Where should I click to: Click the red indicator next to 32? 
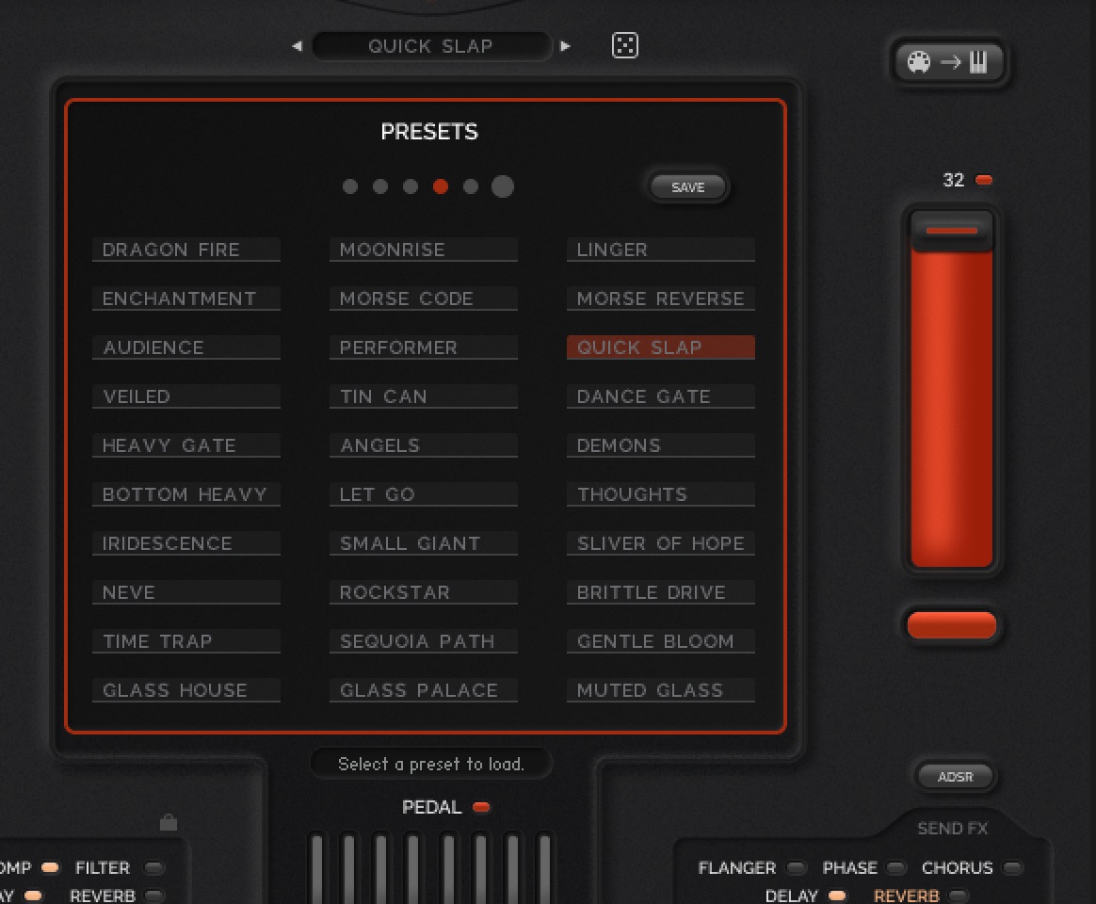click(x=984, y=180)
